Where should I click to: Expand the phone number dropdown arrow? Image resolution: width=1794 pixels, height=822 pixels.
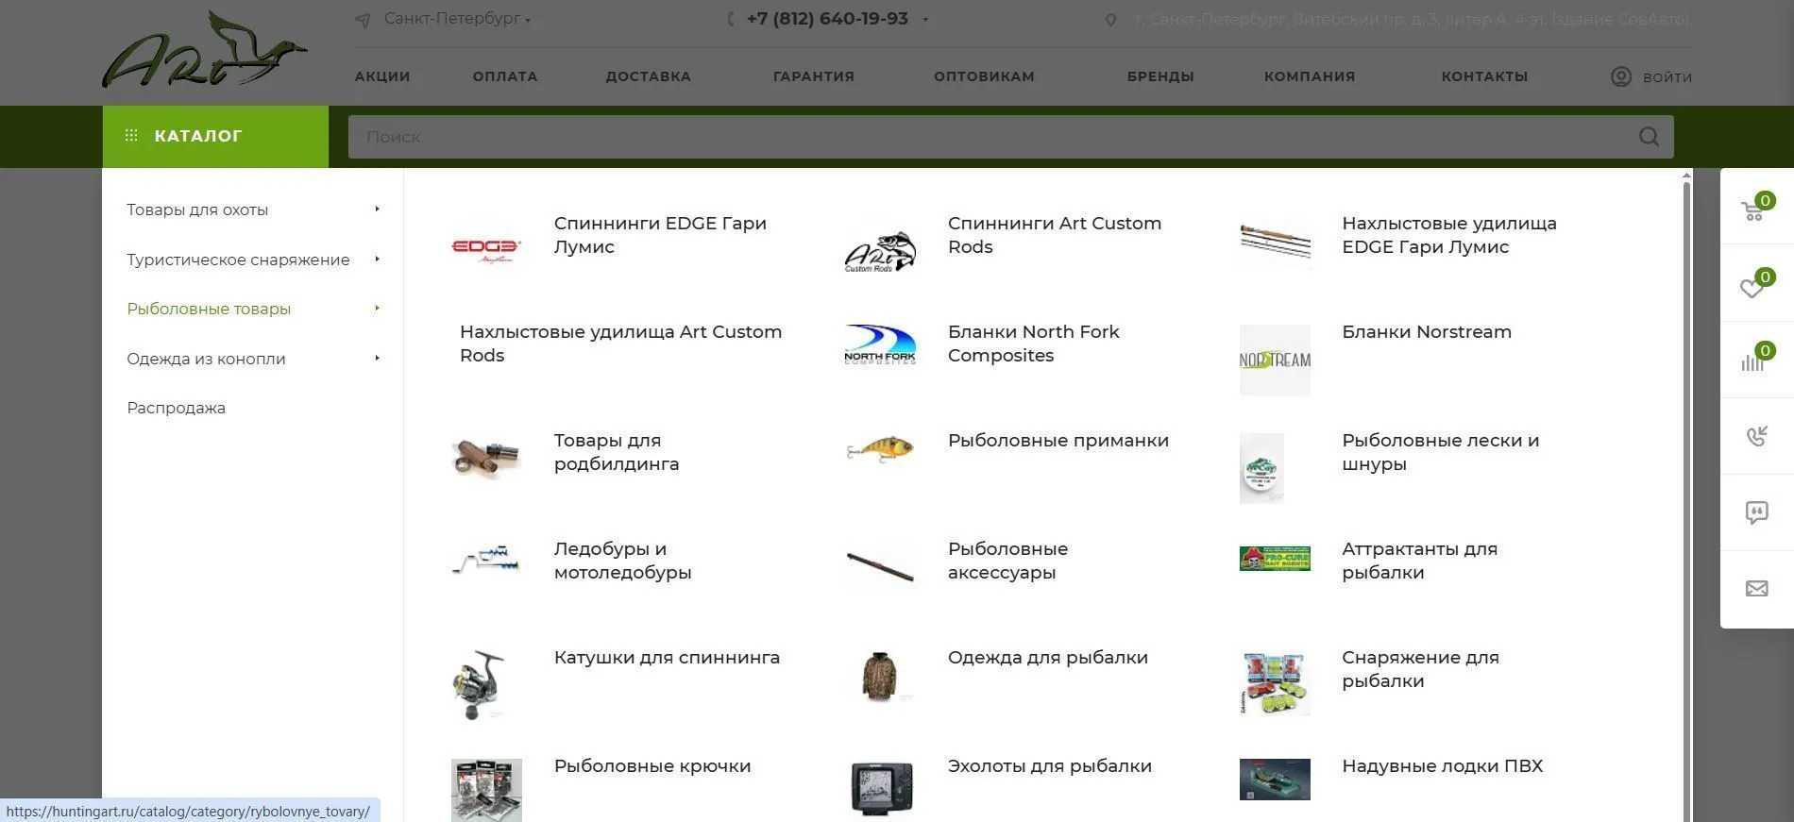click(925, 19)
